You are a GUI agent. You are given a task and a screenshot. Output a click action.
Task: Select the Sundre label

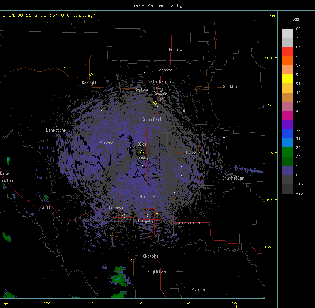[107, 143]
